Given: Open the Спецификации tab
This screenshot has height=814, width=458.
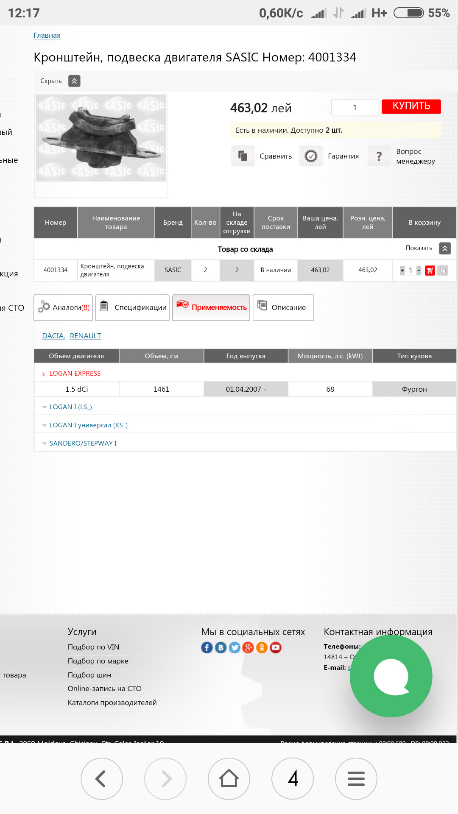Looking at the screenshot, I should tap(132, 307).
